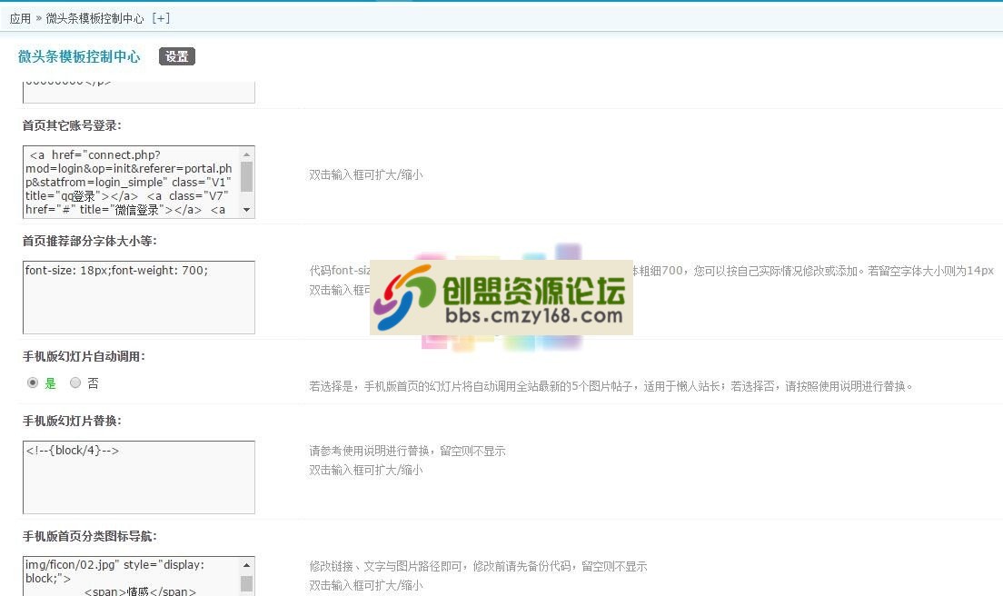The height and width of the screenshot is (596, 1003).
Task: Focus the 首页推荐部分字体大小等 textarea
Action: pos(139,297)
